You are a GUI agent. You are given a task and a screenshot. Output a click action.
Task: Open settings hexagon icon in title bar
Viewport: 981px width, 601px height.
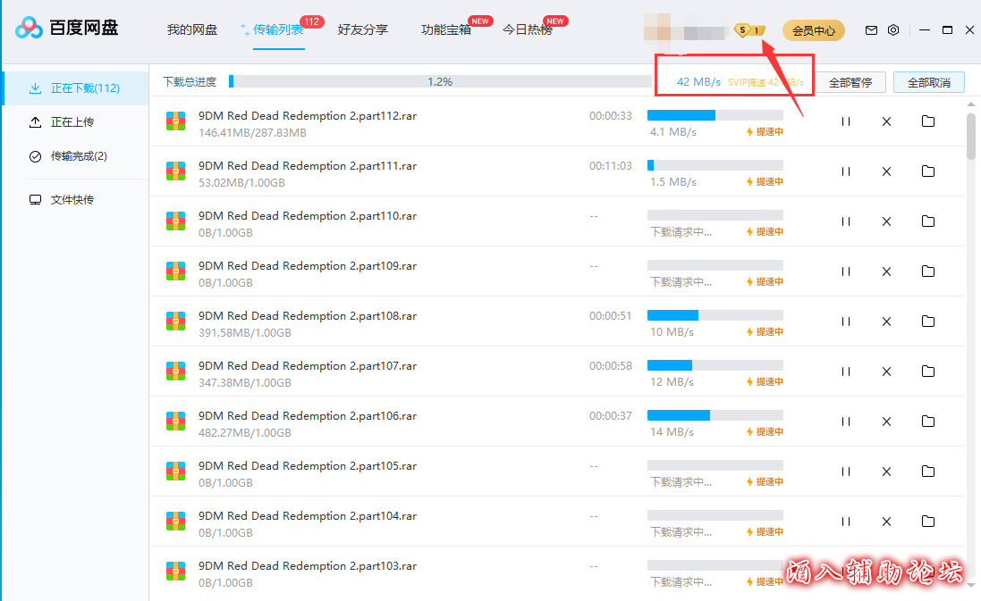893,30
